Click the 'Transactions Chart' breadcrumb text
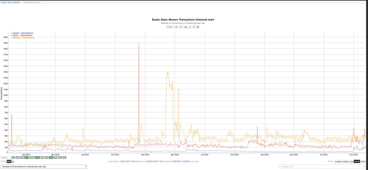This screenshot has width=368, height=170. (x=32, y=2)
